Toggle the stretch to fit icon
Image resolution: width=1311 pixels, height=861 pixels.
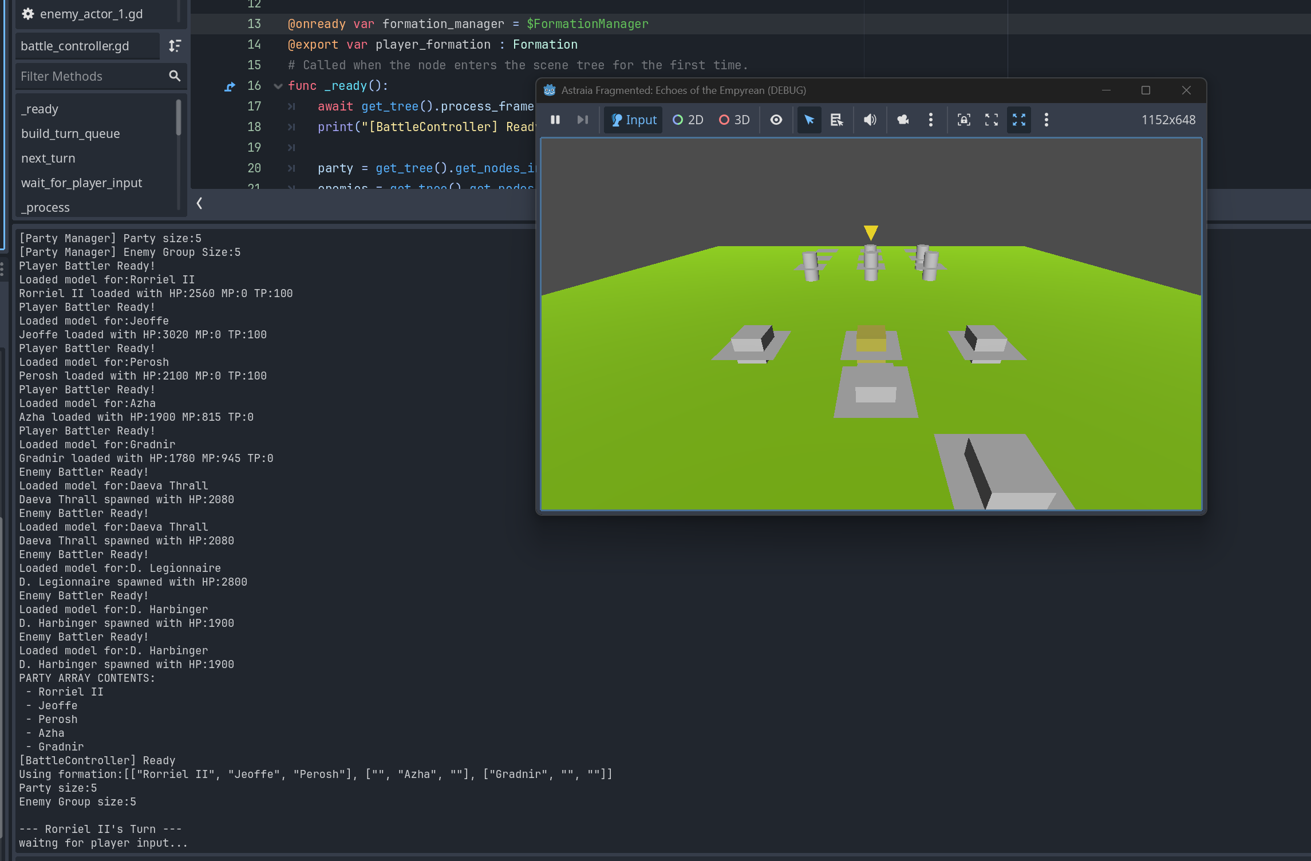(1018, 120)
